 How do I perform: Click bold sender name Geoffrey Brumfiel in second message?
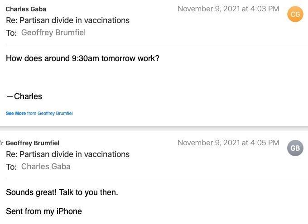pyautogui.click(x=32, y=143)
